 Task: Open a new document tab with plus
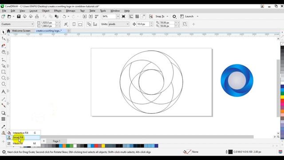tap(69, 31)
